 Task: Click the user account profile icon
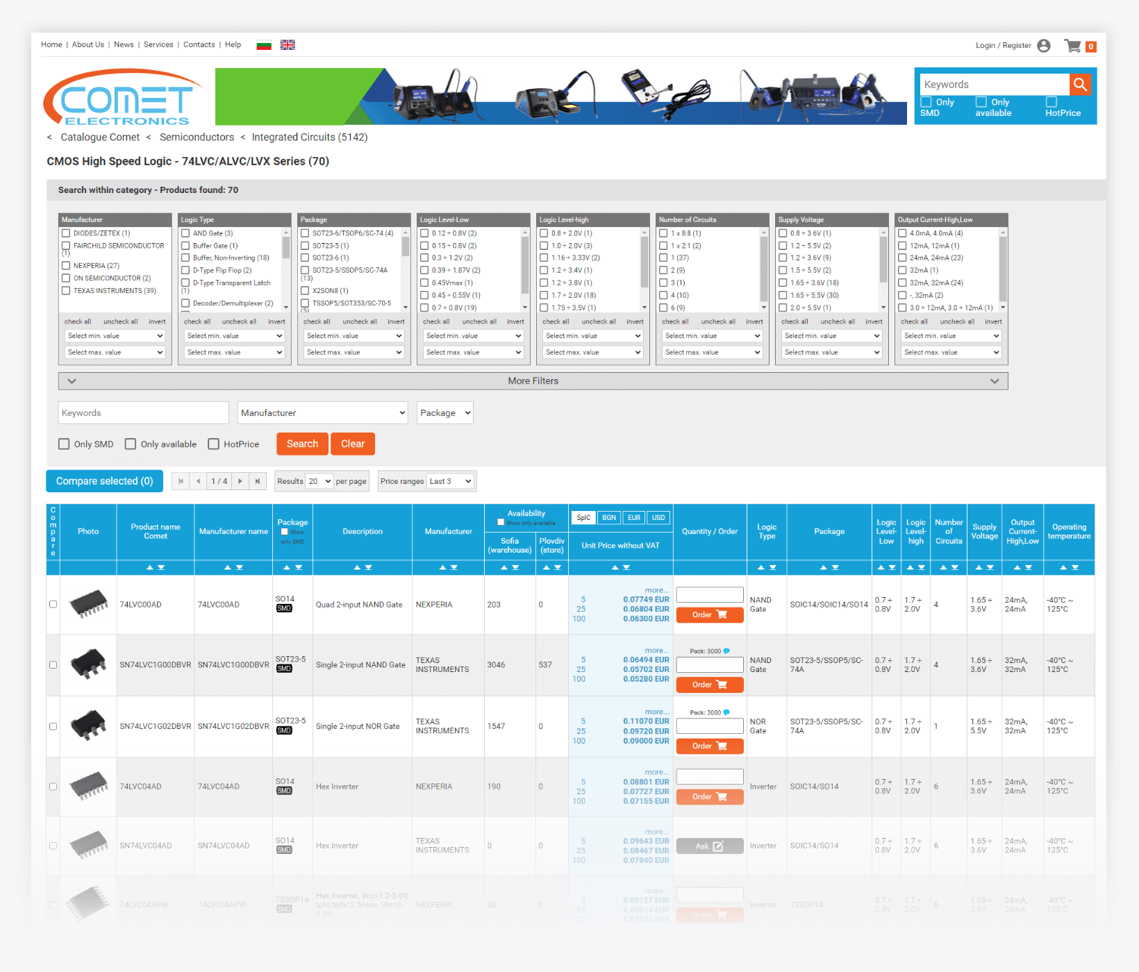click(1043, 46)
